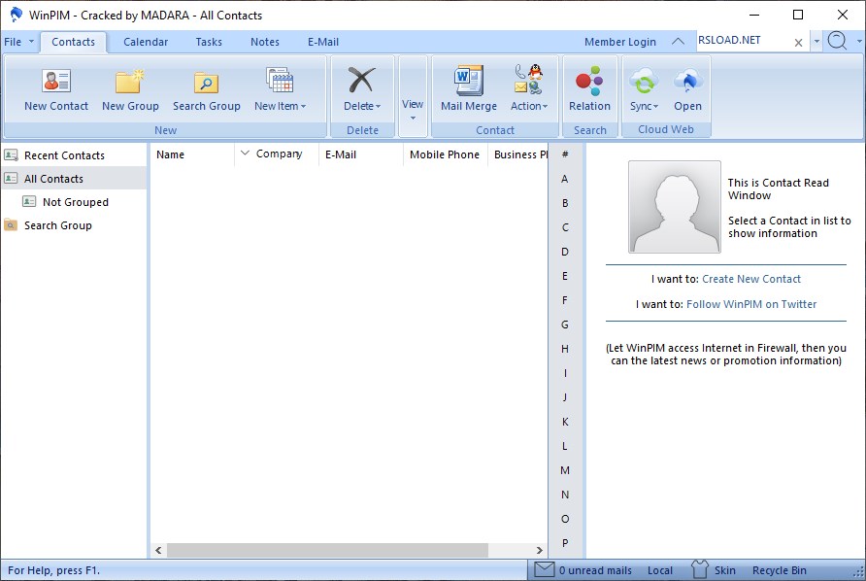Launch Mail Merge
Image resolution: width=866 pixels, height=581 pixels.
pyautogui.click(x=468, y=89)
